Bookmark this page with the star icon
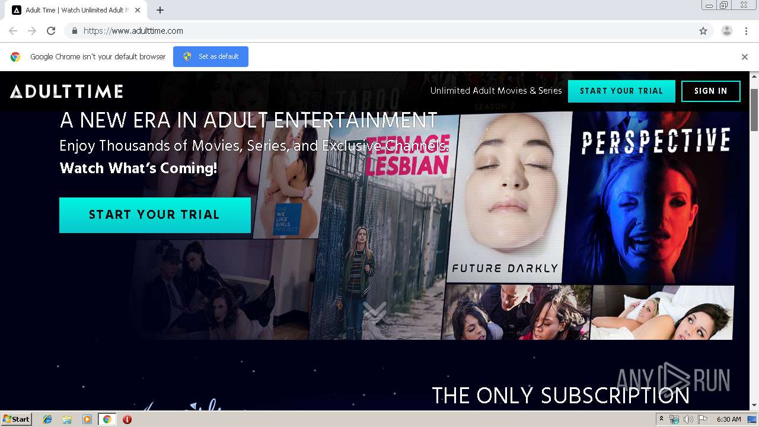The height and width of the screenshot is (427, 759). point(703,31)
